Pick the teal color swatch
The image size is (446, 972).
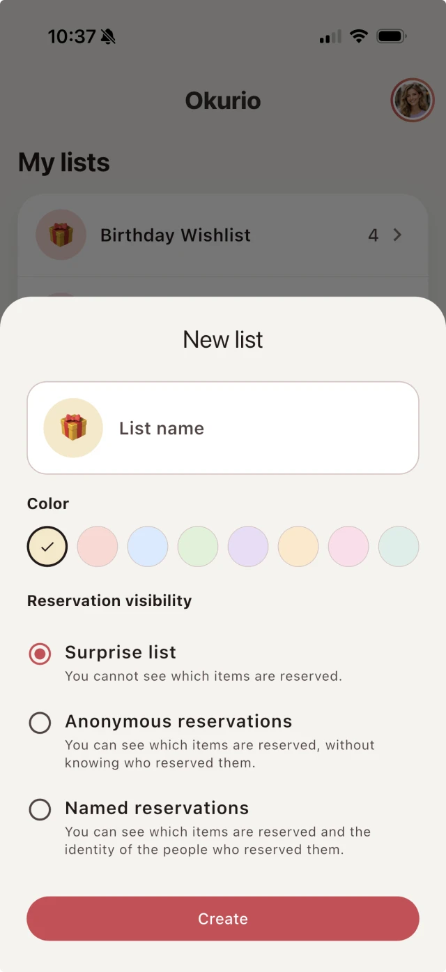(398, 546)
